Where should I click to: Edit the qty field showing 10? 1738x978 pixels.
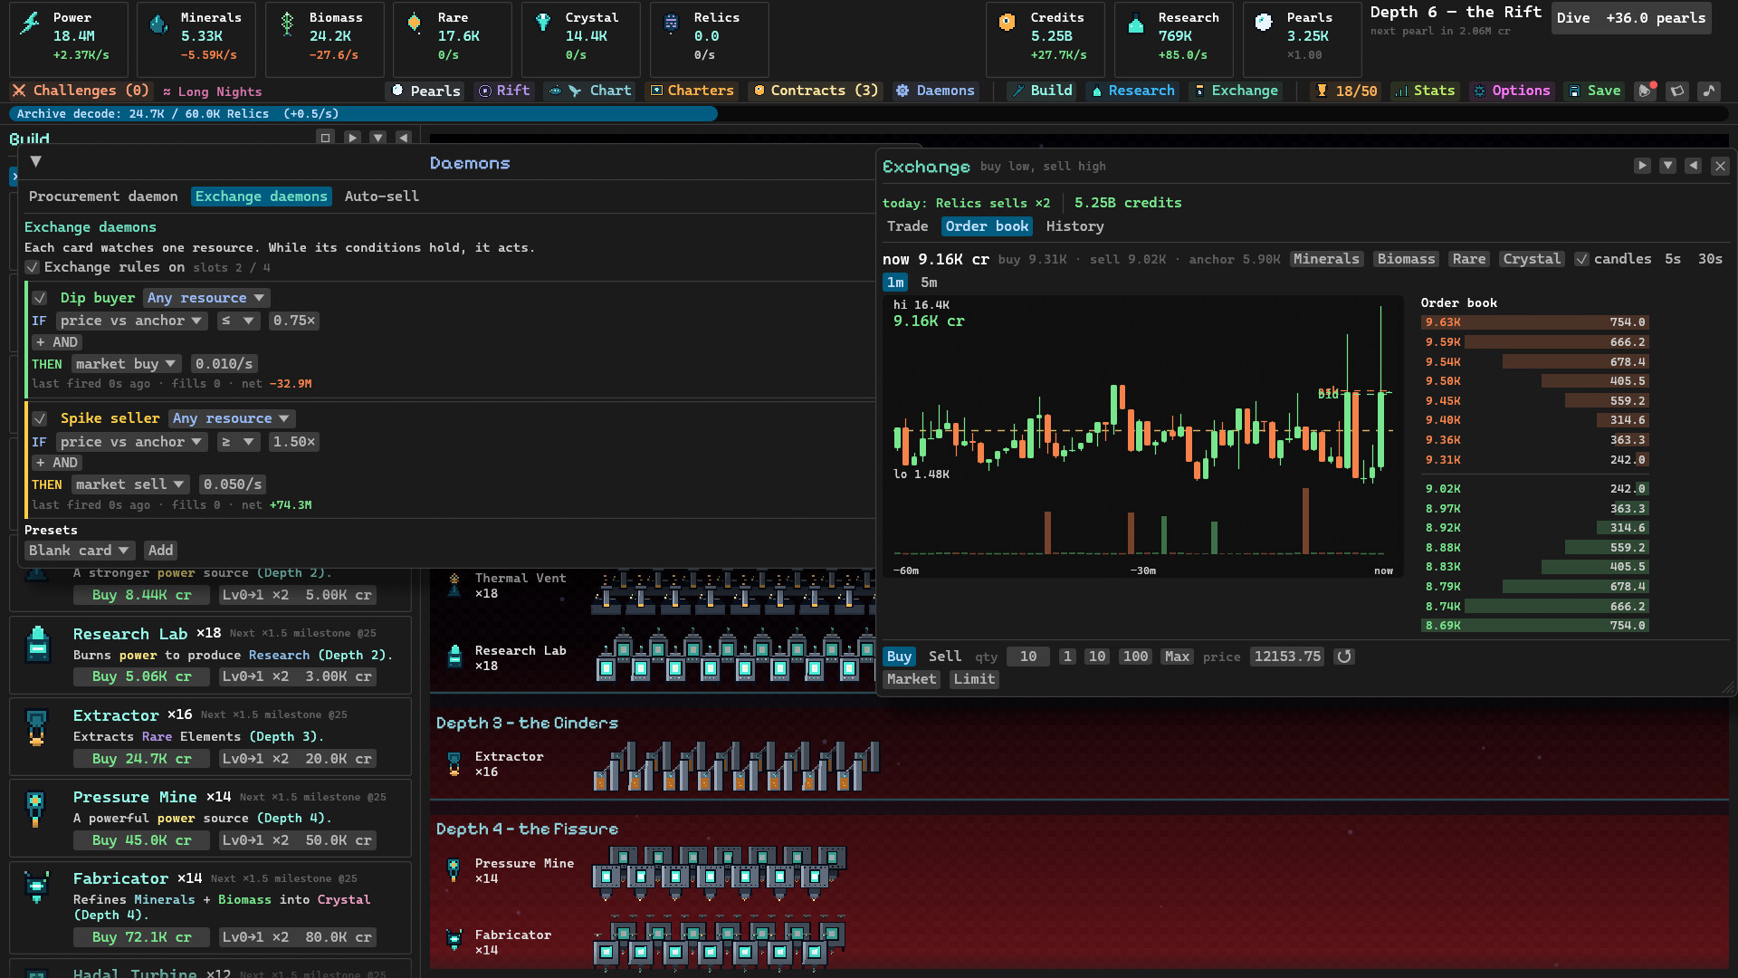(x=1027, y=657)
